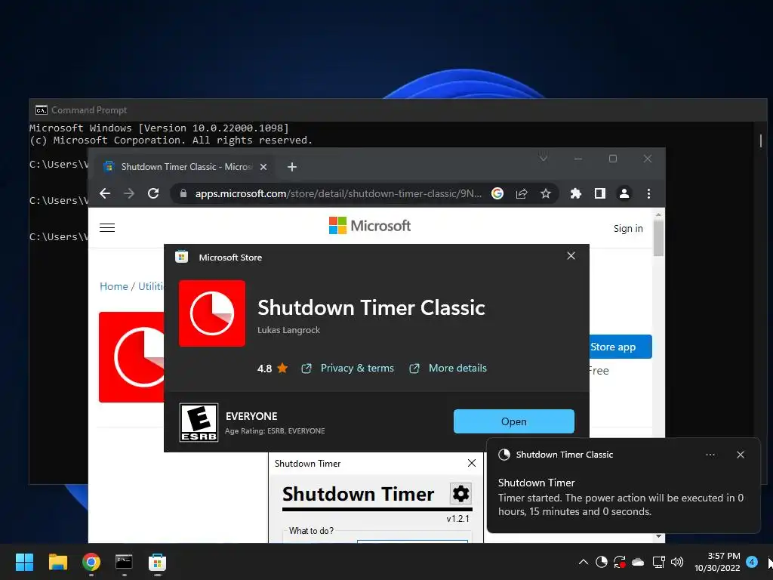Screen dimensions: 773x580
Task: Open clock and date 3:57 PM
Action: (717, 562)
